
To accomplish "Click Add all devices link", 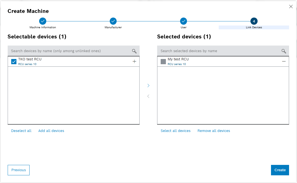I will [x=51, y=131].
